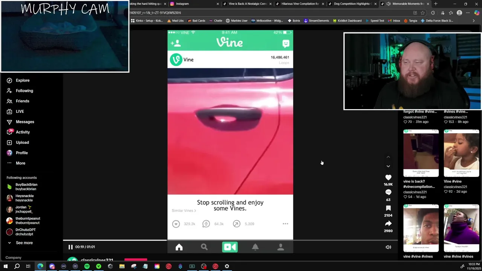
Task: Open StreamElements bookmark
Action: [x=316, y=21]
